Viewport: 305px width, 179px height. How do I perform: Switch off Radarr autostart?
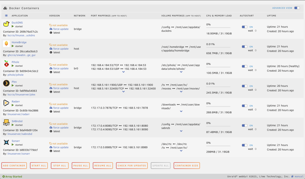(x=245, y=106)
